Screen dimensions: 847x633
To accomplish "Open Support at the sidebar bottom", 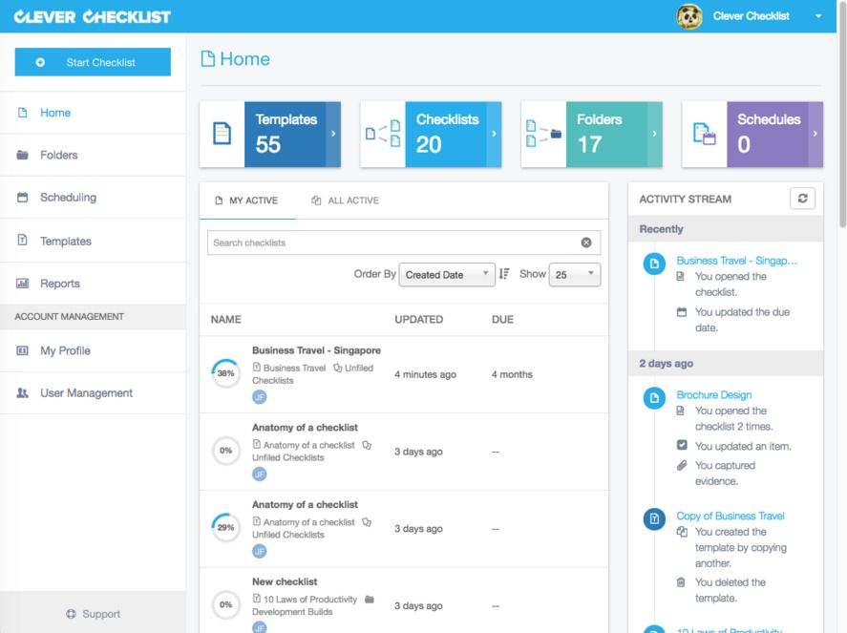I will pos(93,614).
